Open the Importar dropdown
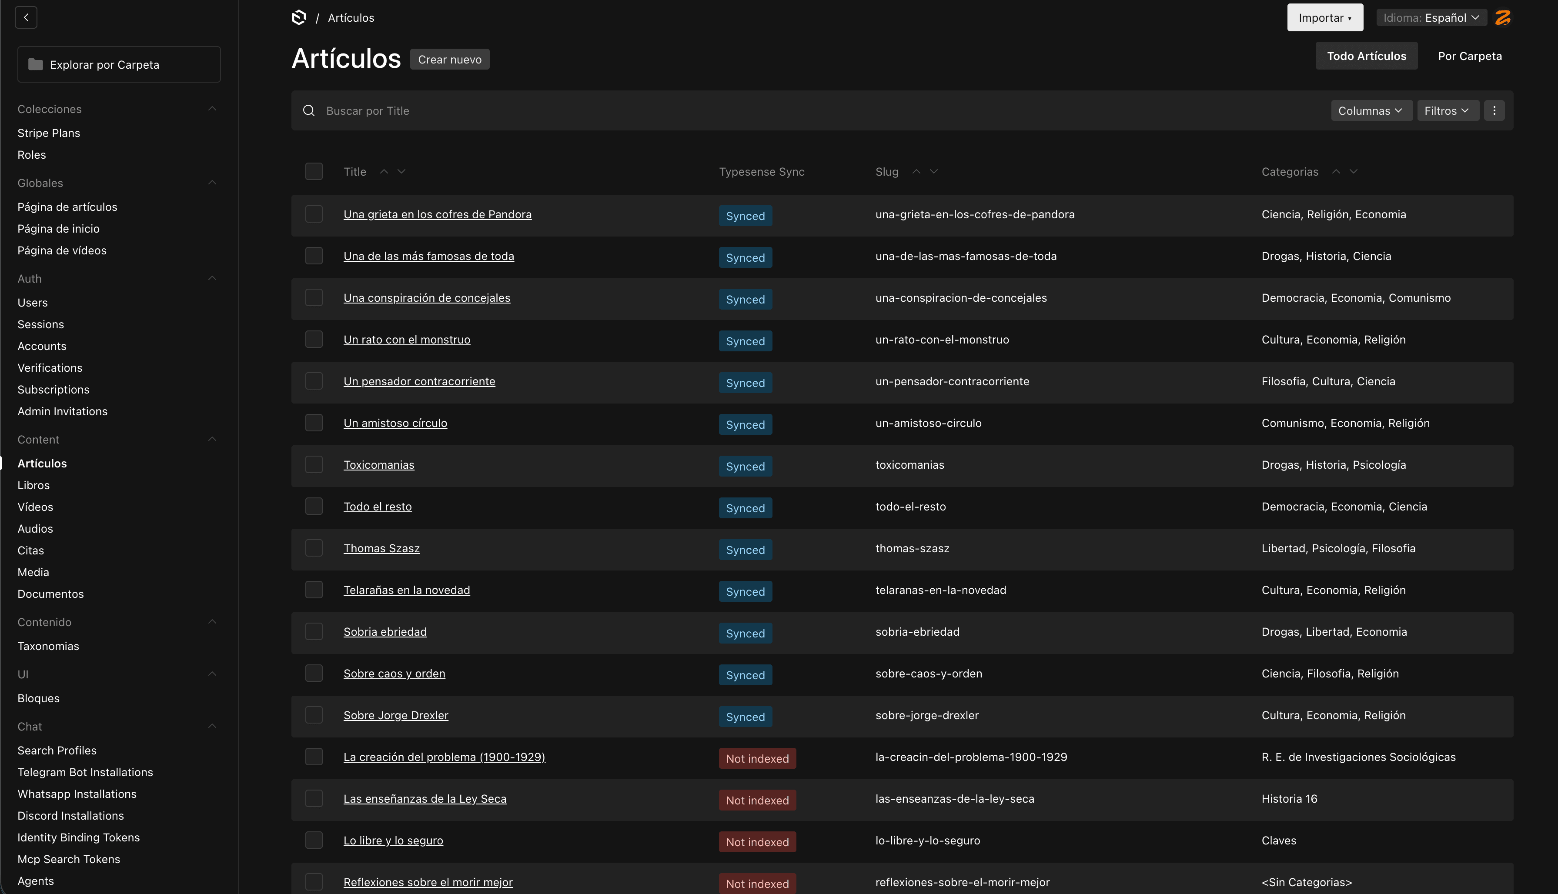This screenshot has height=894, width=1558. pos(1324,18)
